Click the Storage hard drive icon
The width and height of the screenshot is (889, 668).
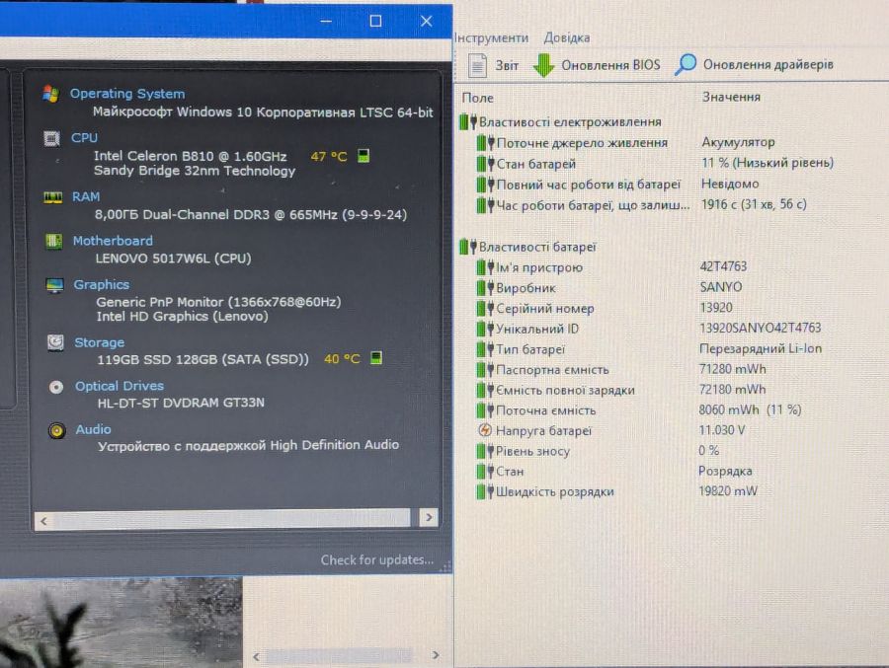click(x=55, y=342)
